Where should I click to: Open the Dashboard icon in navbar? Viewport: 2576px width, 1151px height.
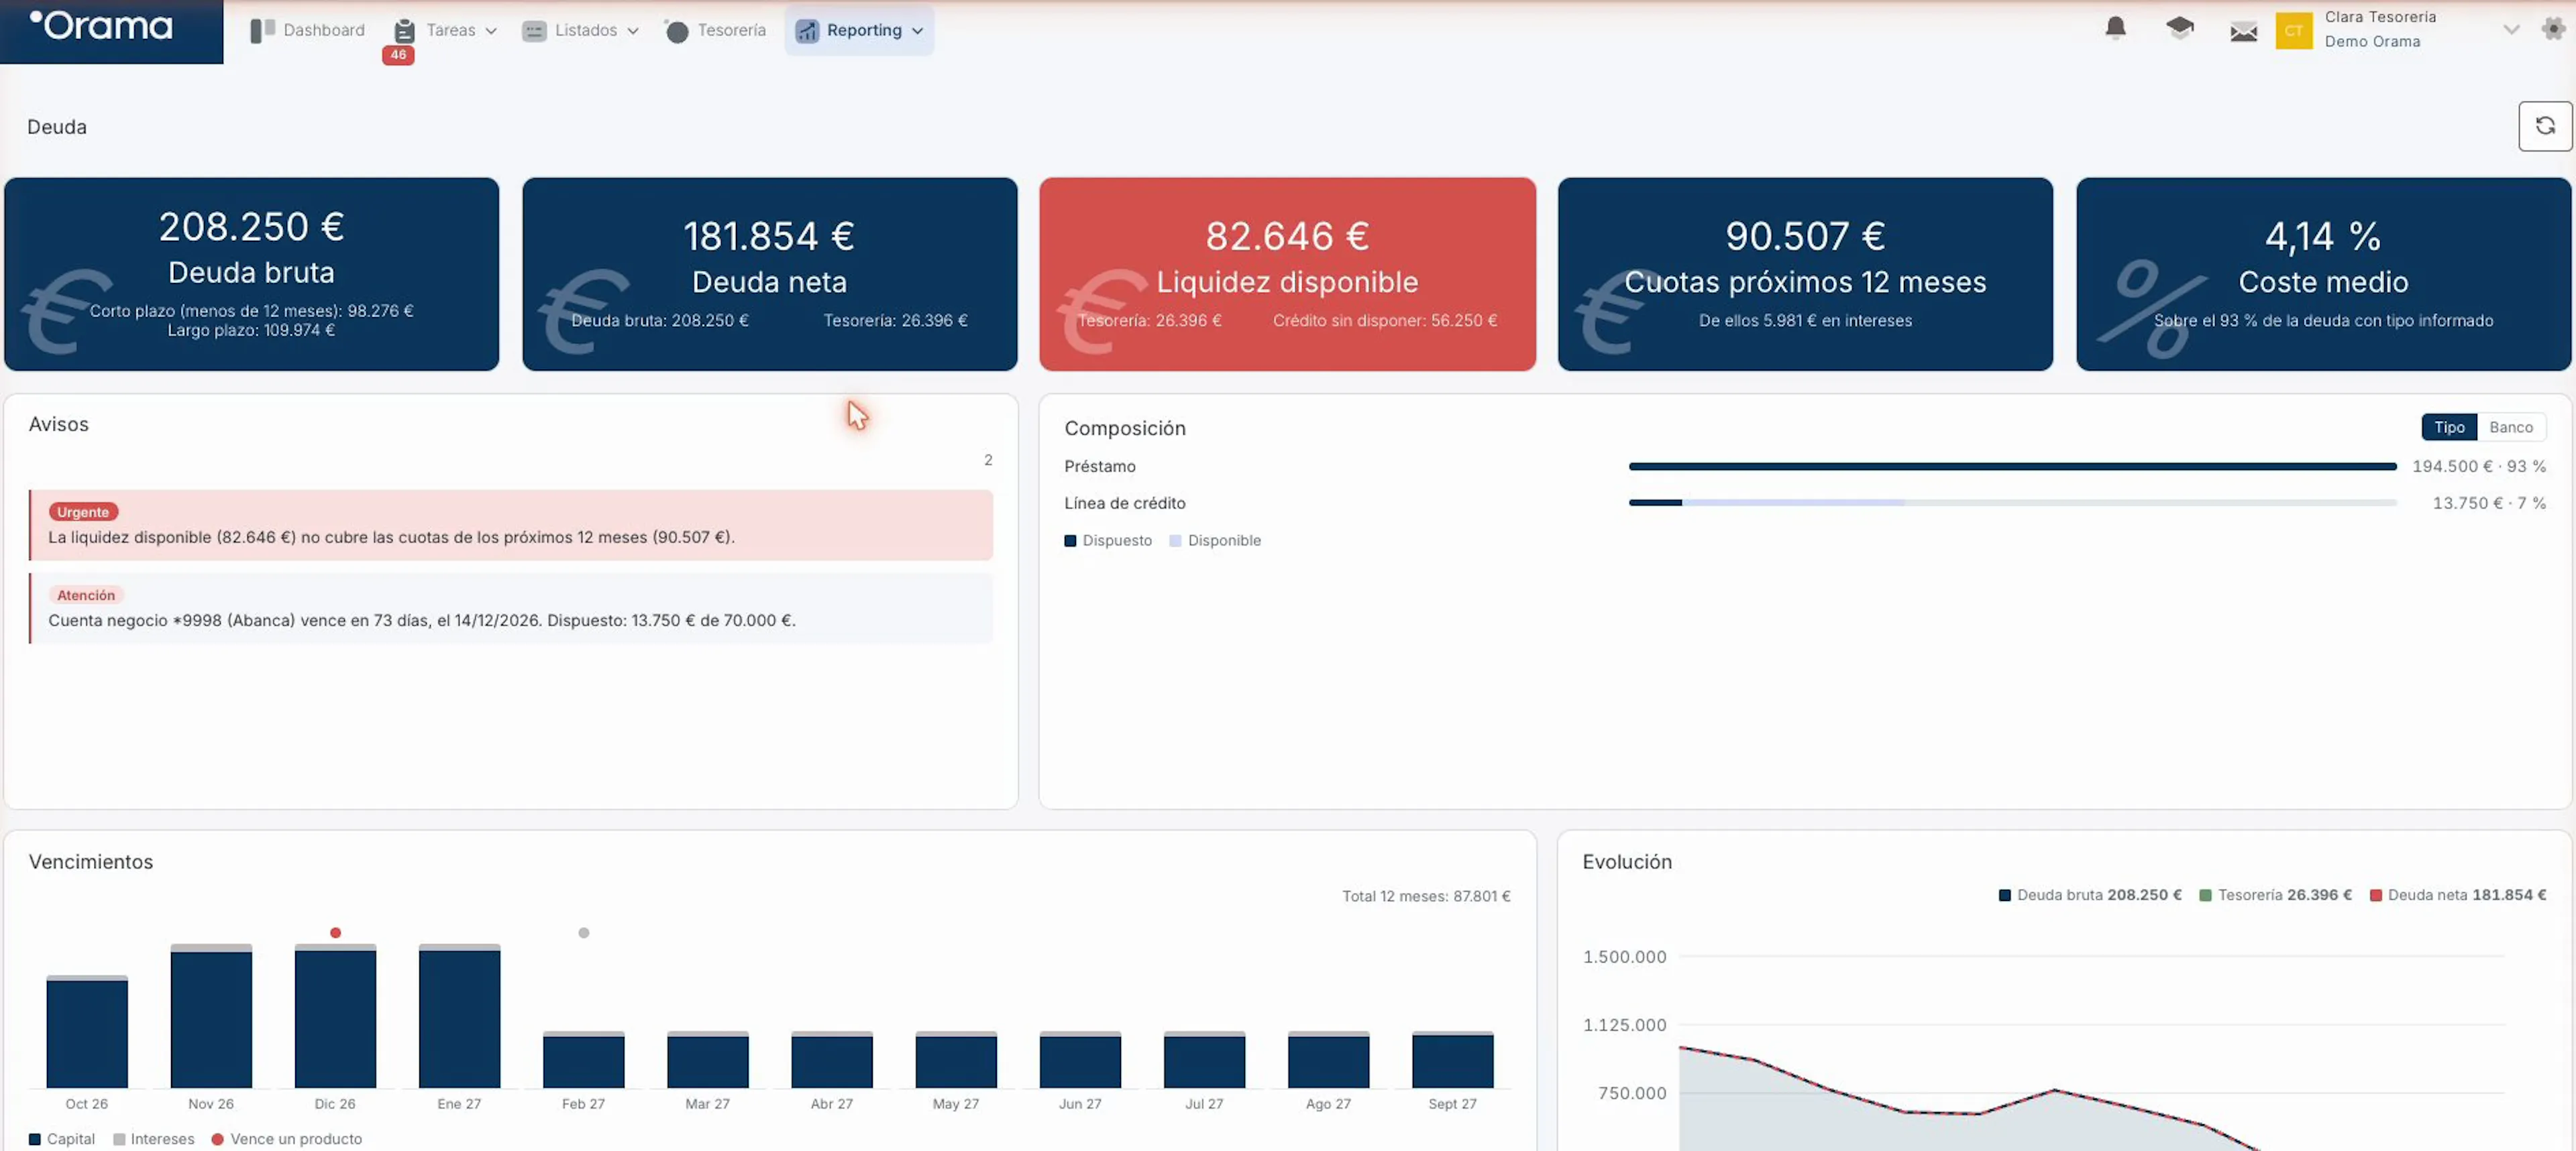click(x=262, y=31)
